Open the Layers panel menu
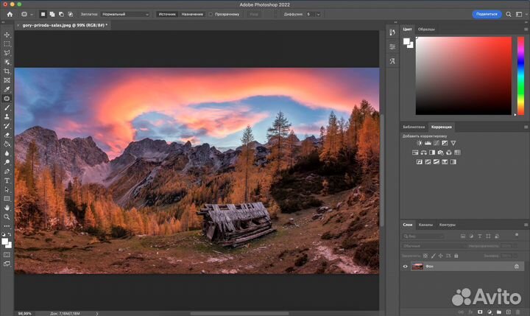Screen dimensions: 530x316 pos(526,225)
